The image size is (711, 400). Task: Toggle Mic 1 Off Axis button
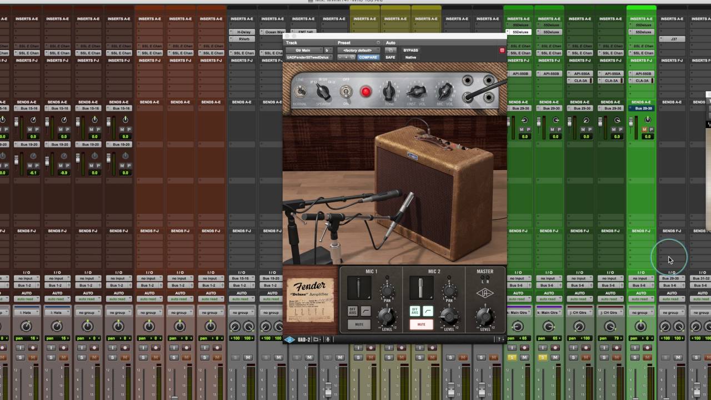[x=352, y=311]
